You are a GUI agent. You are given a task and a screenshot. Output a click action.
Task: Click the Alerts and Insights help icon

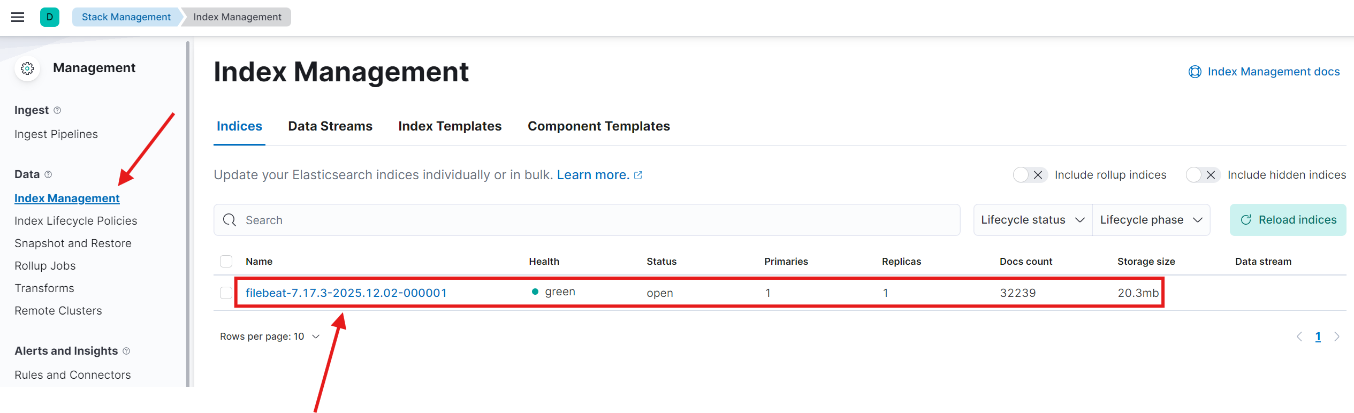tap(126, 351)
